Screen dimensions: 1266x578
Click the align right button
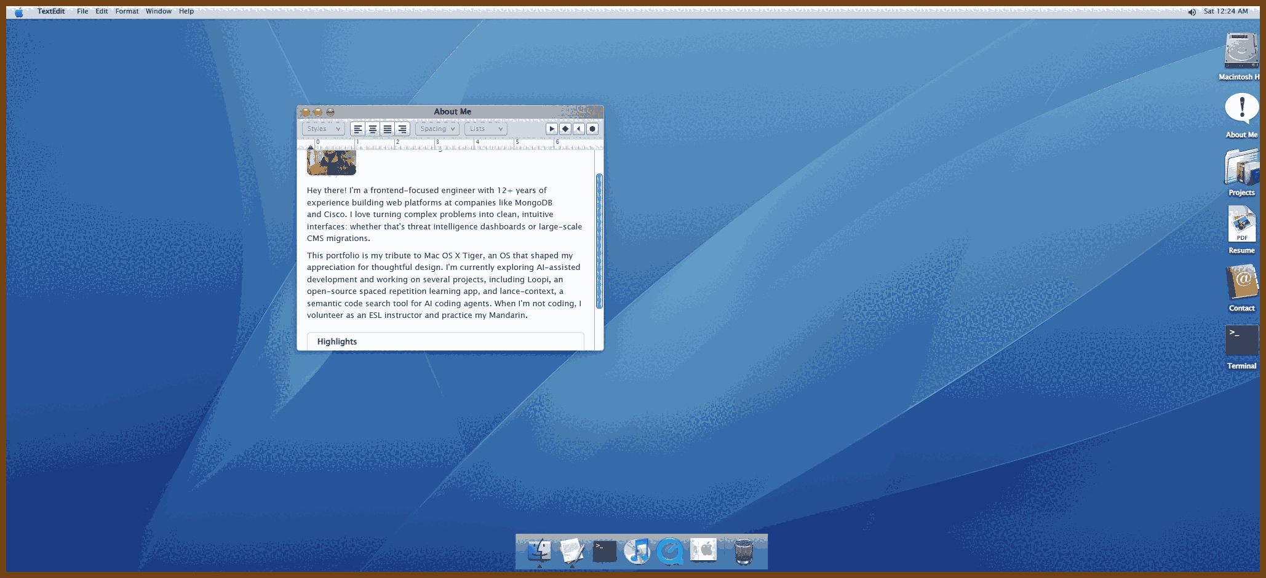[402, 129]
